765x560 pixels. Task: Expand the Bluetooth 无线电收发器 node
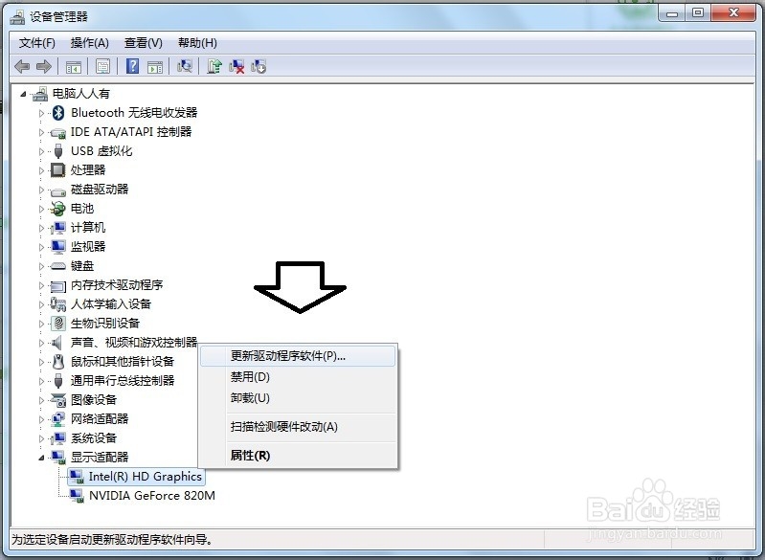coord(41,113)
